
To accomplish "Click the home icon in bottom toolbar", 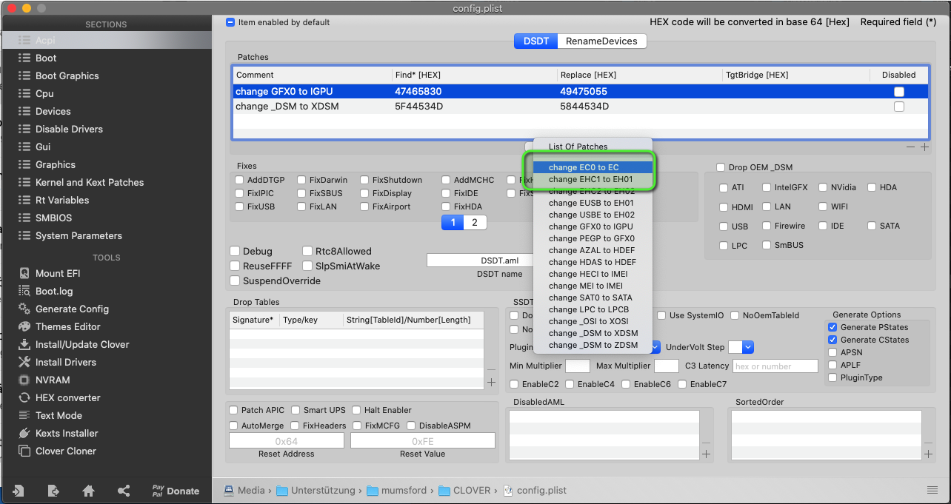I will pos(88,491).
